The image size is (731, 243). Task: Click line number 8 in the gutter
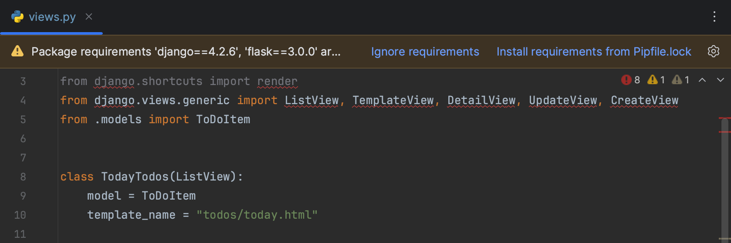tap(23, 177)
